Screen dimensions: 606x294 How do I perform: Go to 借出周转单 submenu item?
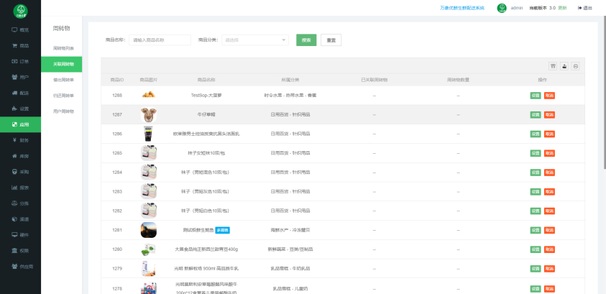63,80
